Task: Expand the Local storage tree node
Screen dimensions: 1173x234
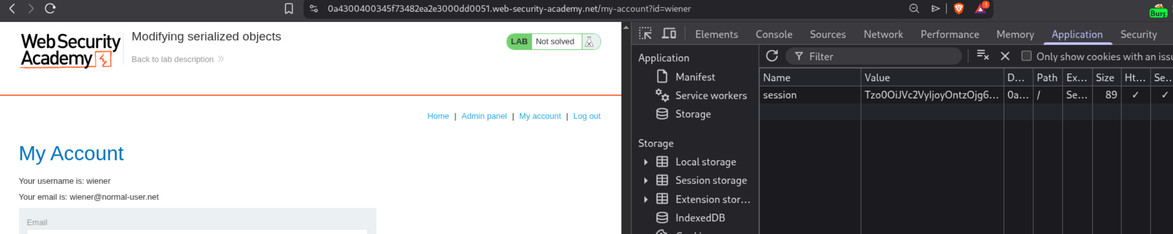Action: (x=646, y=162)
